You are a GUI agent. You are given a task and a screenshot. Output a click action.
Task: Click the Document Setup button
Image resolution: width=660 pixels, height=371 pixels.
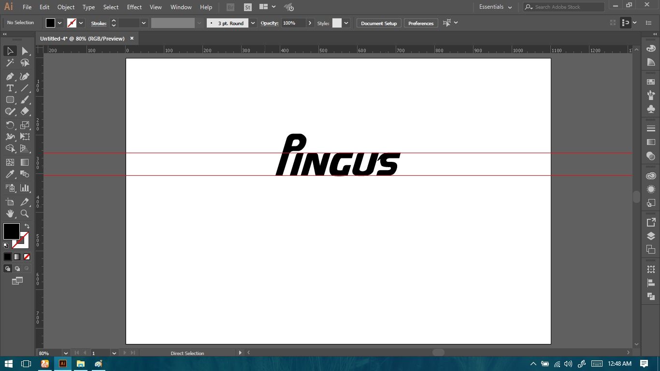coord(379,23)
